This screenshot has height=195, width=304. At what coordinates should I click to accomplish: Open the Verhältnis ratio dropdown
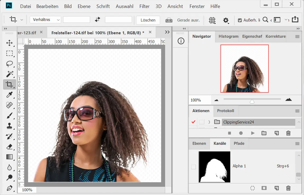45,20
